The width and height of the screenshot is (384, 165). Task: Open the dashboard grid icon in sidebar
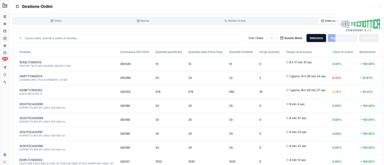[4, 16]
